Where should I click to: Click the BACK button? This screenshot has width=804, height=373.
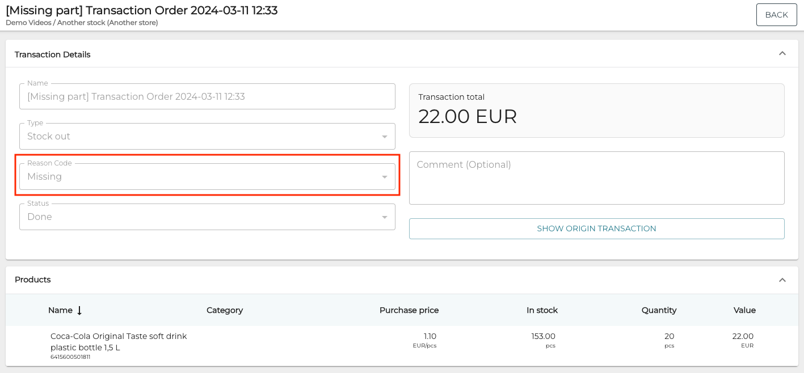pyautogui.click(x=776, y=15)
